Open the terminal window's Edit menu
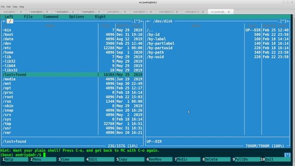This screenshot has width=295, height=166. click(8, 6)
